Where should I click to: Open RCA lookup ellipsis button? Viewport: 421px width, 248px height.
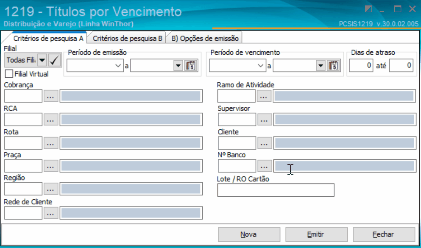point(51,120)
